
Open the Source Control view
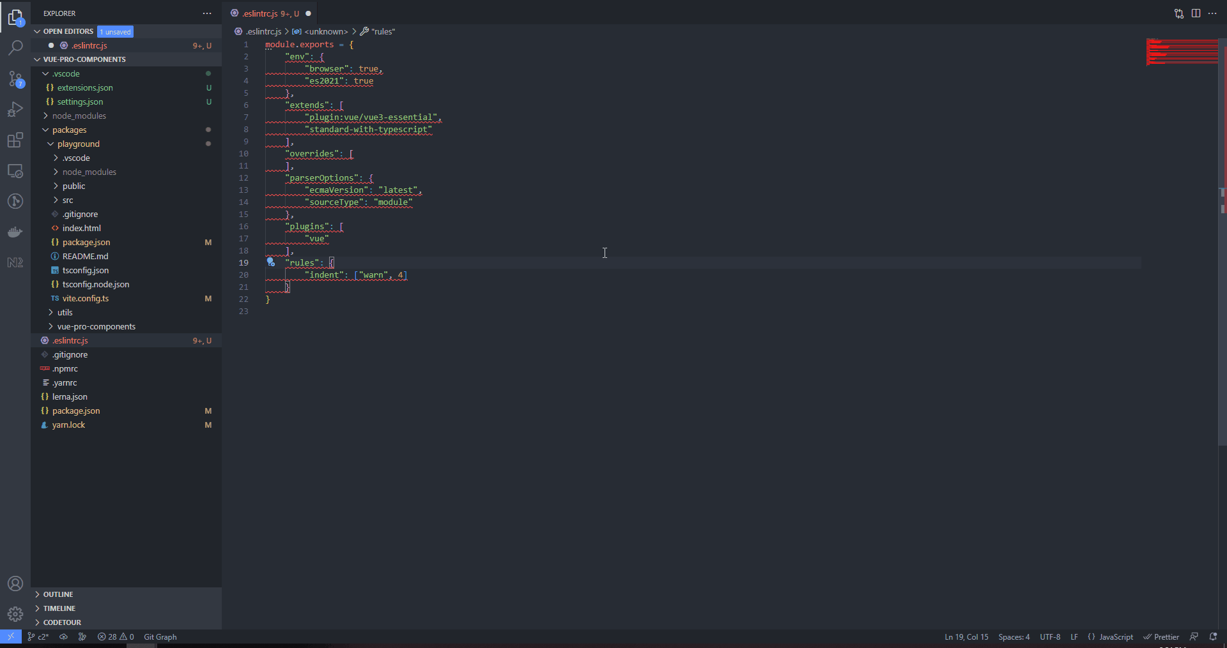click(x=15, y=79)
